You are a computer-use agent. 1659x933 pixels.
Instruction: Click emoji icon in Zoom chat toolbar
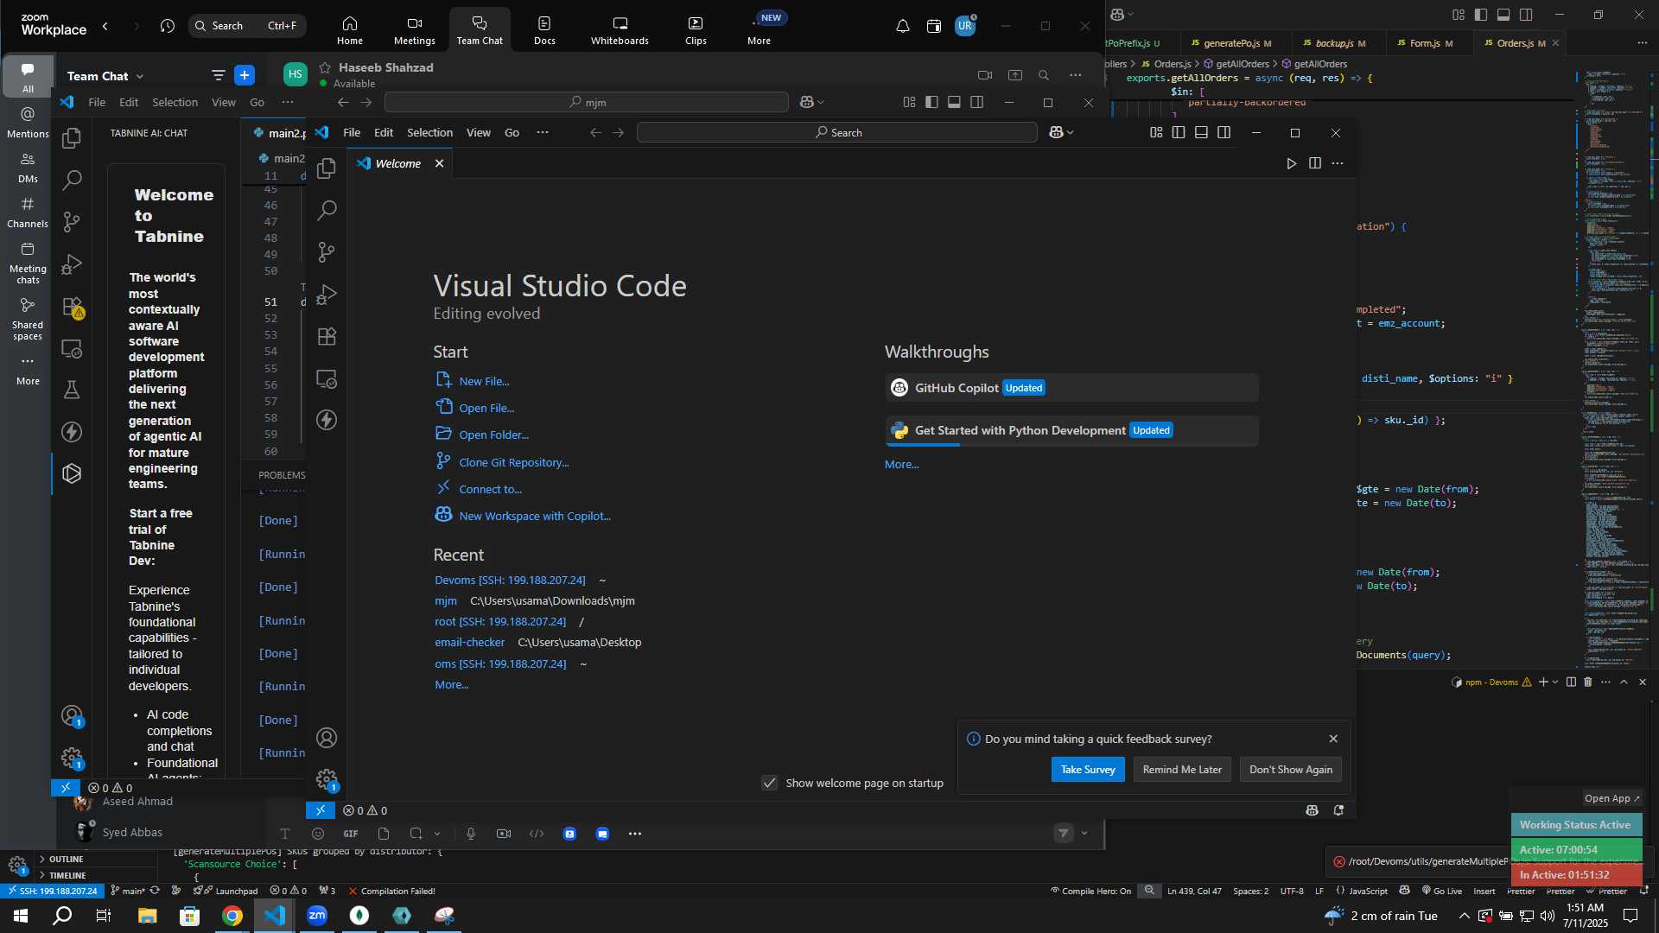click(318, 834)
